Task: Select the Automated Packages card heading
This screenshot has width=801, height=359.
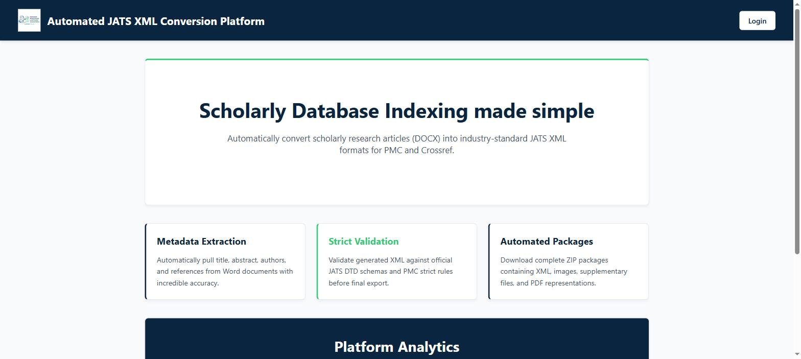Action: coord(547,241)
